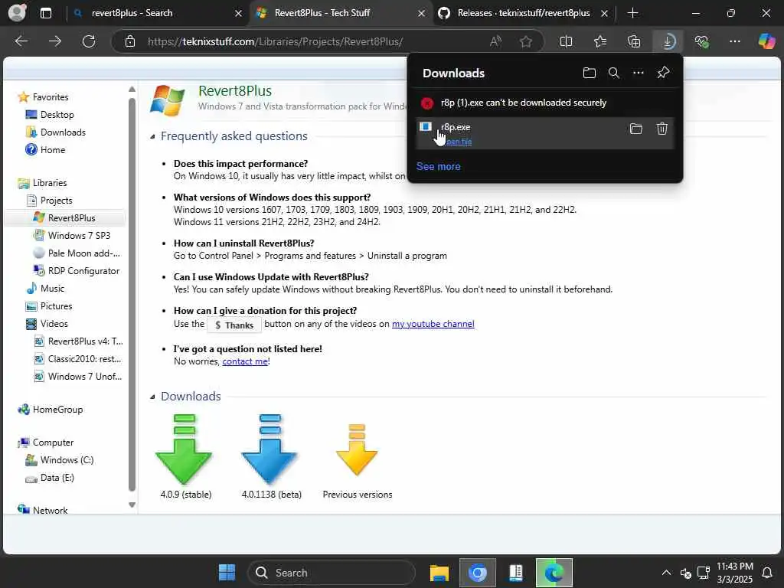Open Windows Start menu
Viewport: 784px width, 588px height.
227,573
